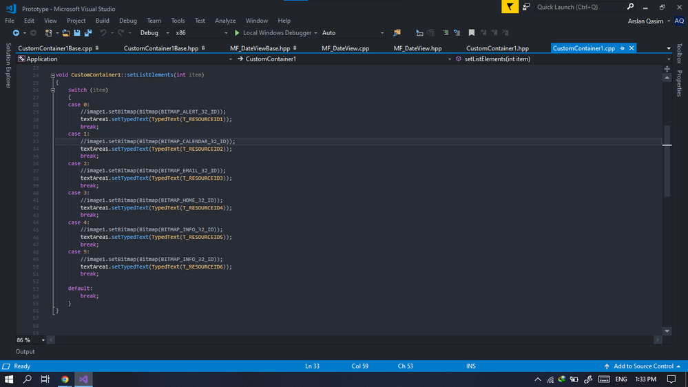Click the step/show next statement toolbar icon

click(419, 33)
